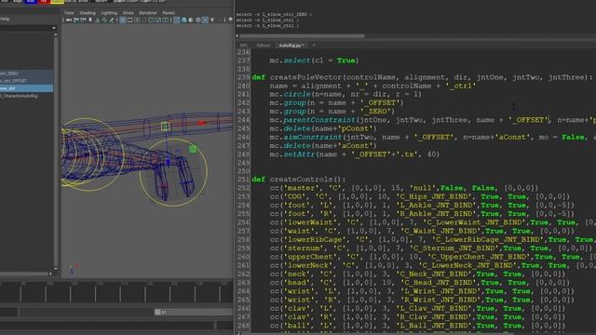
Task: Click the Lock Camera icon in viewport toolbar
Action: click(x=76, y=20)
